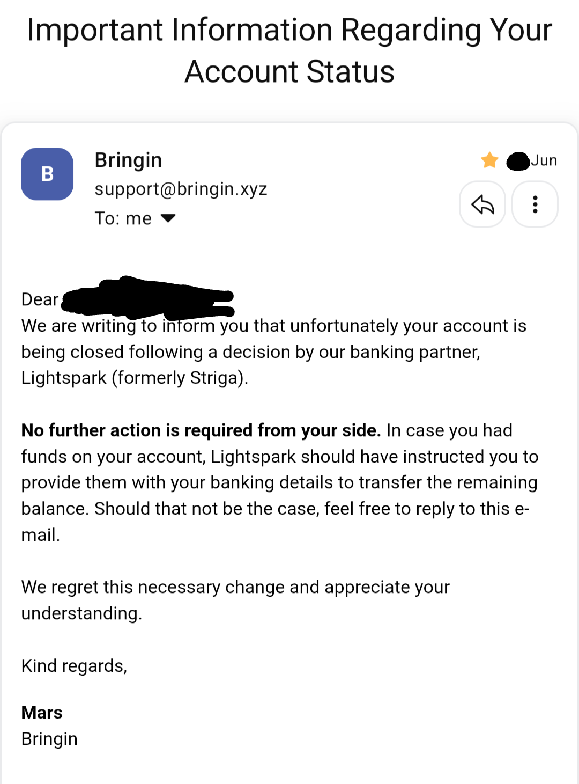Tap the blacked-out day beside Jun
Screen dimensions: 579x784
click(518, 161)
